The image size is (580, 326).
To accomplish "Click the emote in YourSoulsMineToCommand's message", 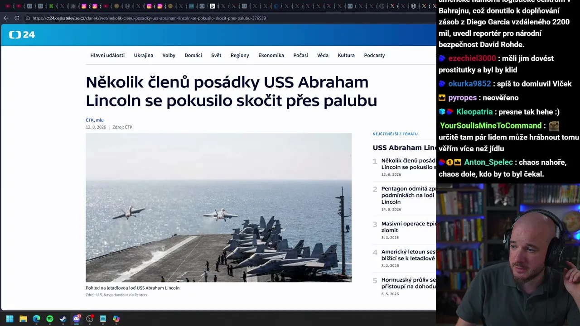I will pyautogui.click(x=554, y=126).
